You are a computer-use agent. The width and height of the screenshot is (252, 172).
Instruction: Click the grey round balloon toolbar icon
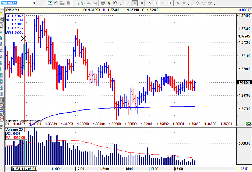(x=68, y=3)
